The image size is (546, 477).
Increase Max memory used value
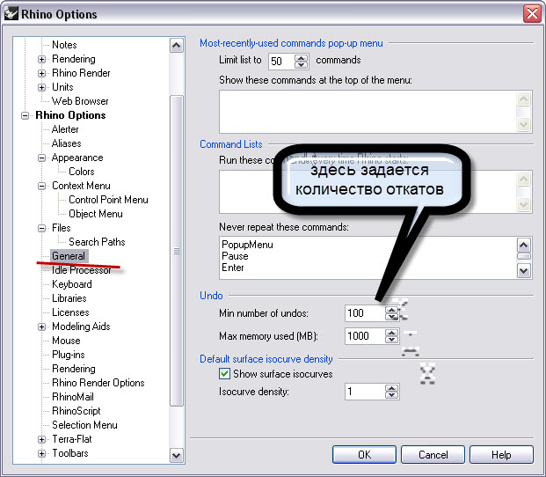392,333
